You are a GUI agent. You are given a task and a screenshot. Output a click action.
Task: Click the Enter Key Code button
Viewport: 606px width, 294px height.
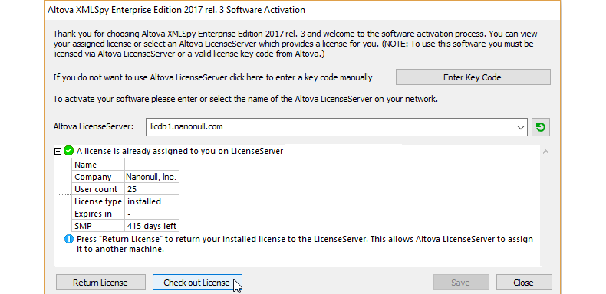(473, 77)
